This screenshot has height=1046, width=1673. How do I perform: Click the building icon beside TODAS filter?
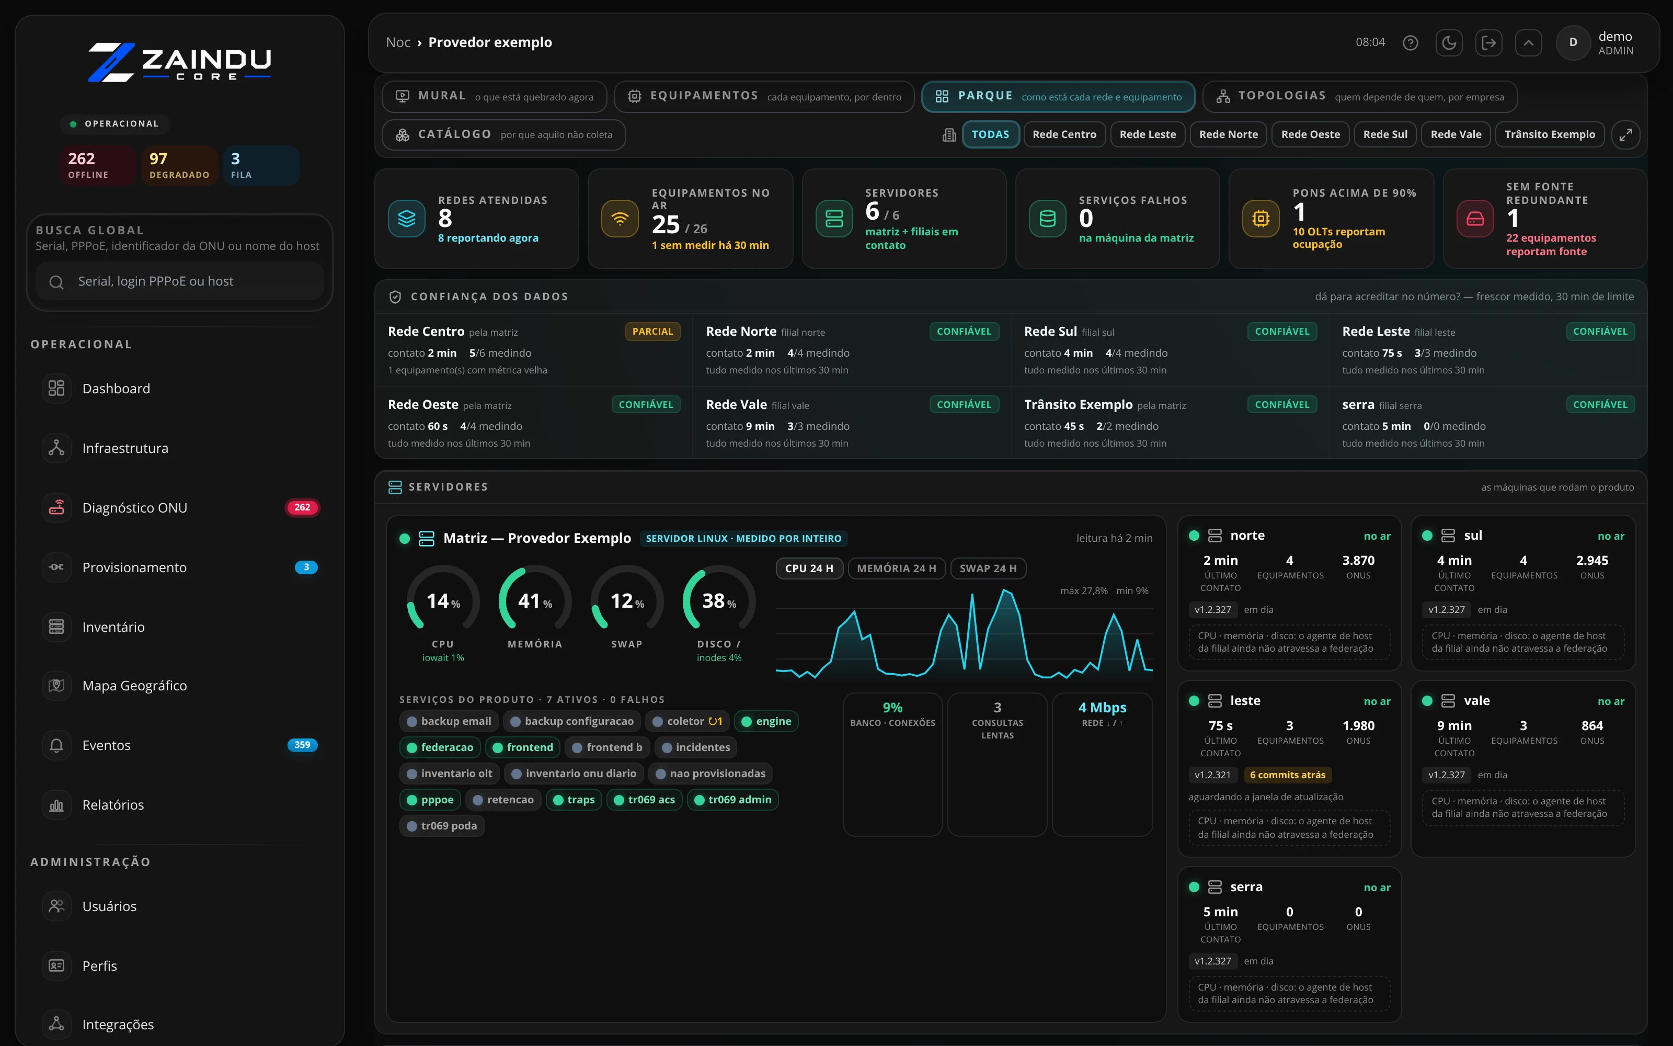coord(949,135)
